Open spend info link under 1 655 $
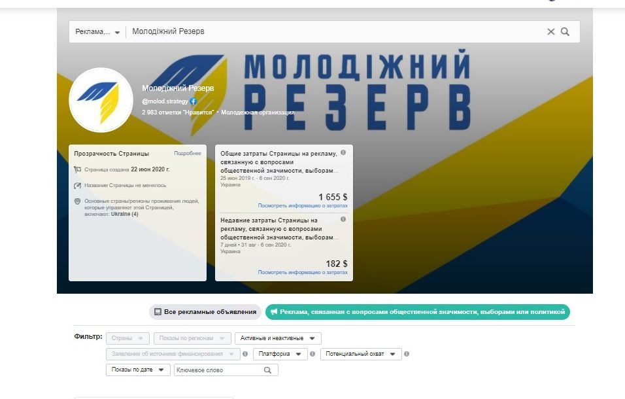625x399 pixels. 303,205
